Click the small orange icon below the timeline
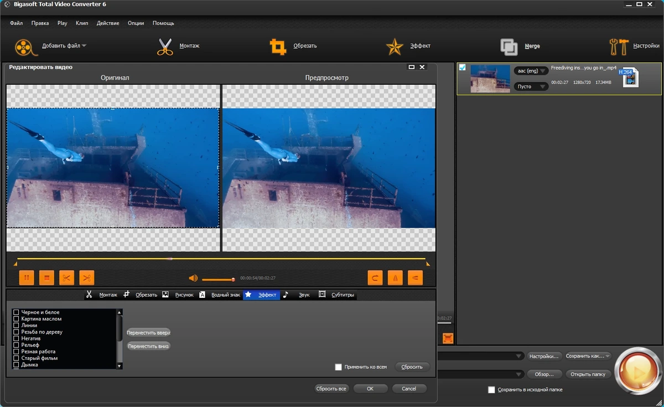Screen dimensions: 664x407 (448, 337)
